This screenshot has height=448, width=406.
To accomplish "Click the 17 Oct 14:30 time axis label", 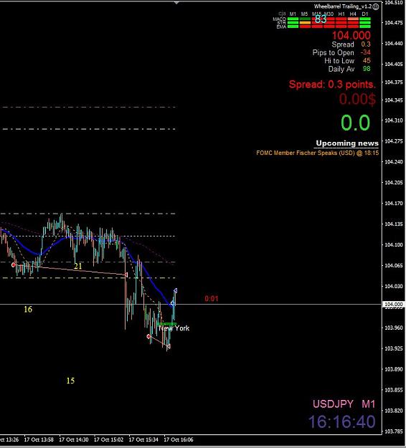I will tap(73, 439).
